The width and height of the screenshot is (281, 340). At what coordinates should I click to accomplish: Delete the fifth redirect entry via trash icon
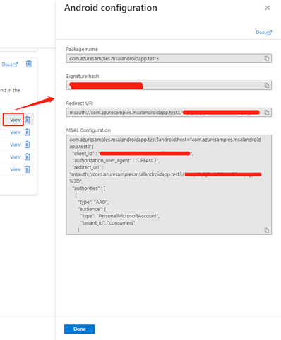tap(28, 169)
